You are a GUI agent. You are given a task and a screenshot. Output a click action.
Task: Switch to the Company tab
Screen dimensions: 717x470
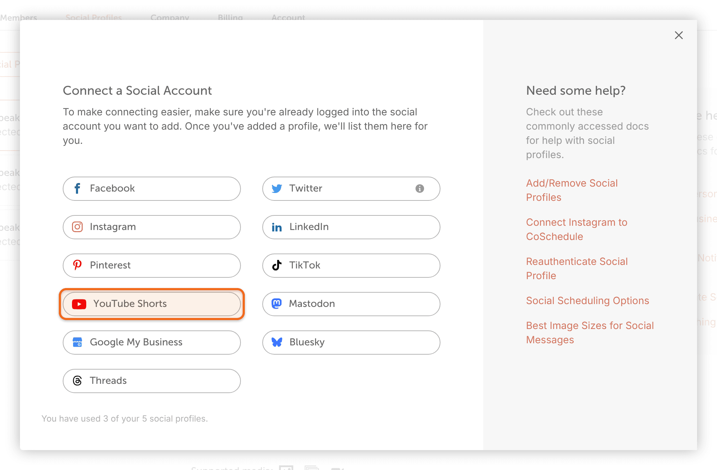coord(170,17)
